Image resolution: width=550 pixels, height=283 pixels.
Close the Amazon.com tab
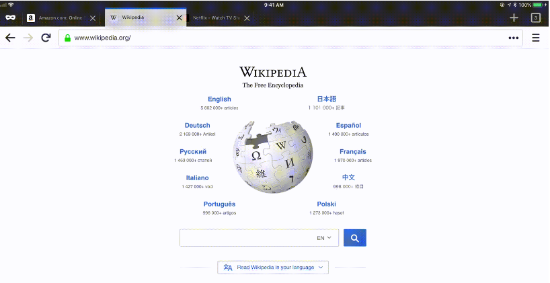[x=93, y=18]
